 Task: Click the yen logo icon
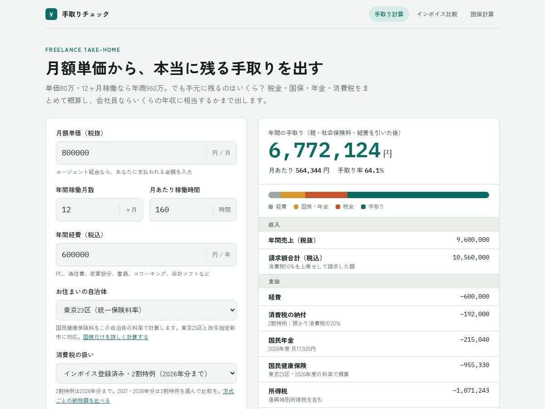(51, 14)
